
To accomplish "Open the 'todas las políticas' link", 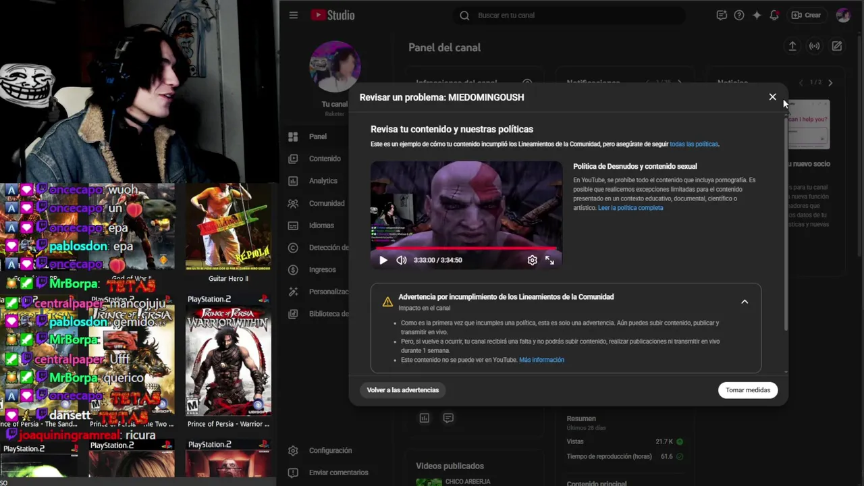I will 694,144.
